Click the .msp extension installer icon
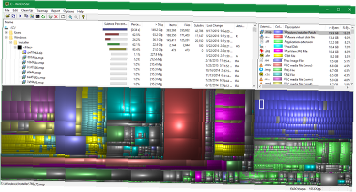The height and width of the screenshot is (192, 356). tap(262, 32)
